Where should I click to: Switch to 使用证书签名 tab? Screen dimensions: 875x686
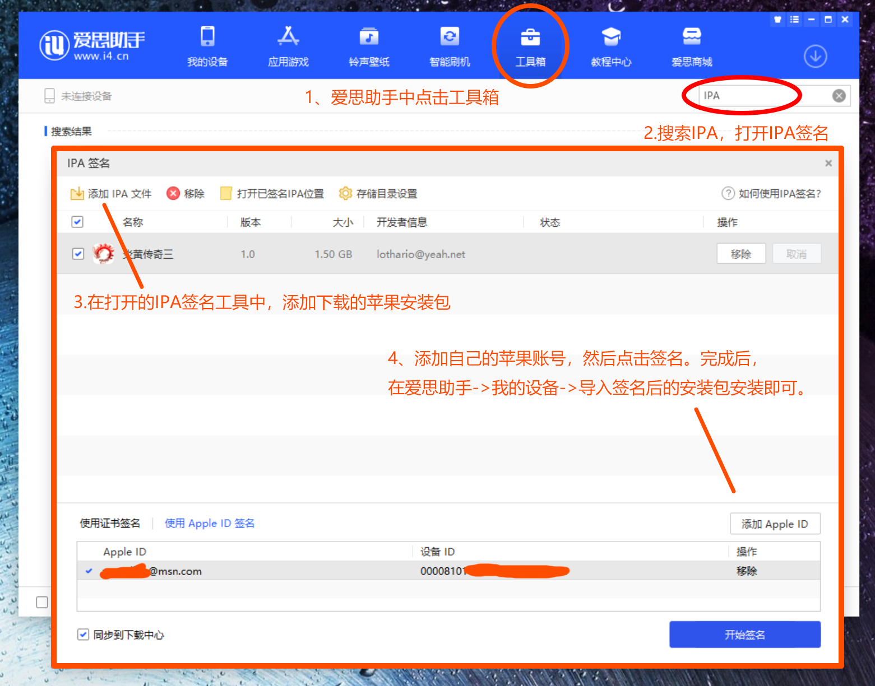pos(110,523)
